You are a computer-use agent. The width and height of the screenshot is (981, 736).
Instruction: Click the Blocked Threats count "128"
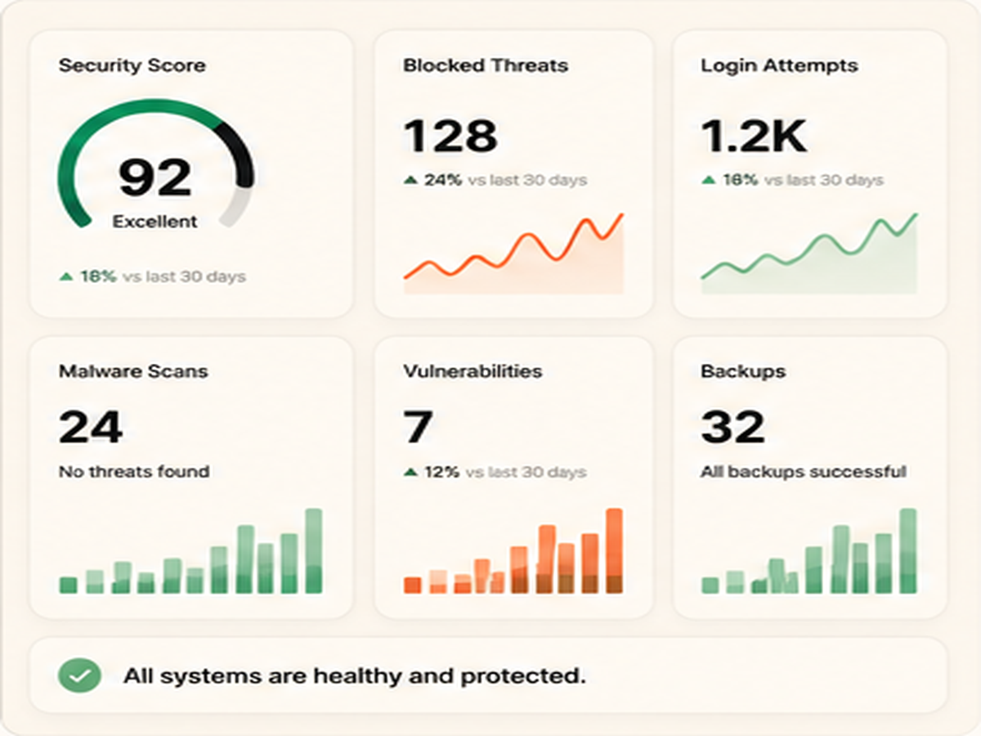(x=450, y=135)
